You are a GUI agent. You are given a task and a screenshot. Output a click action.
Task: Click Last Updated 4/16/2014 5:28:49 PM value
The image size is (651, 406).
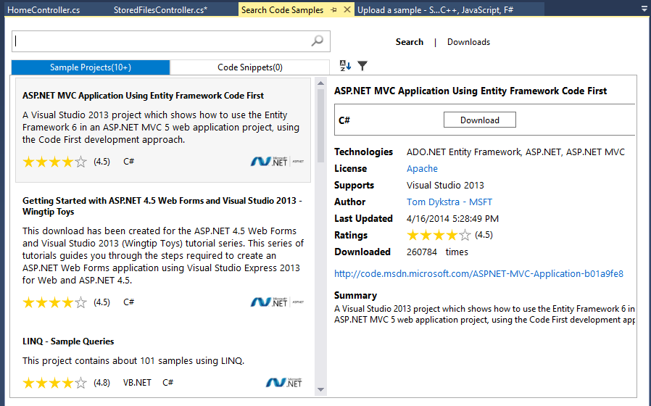point(452,219)
